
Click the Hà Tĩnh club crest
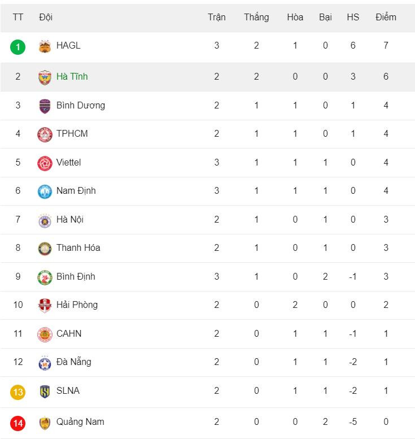(x=45, y=77)
